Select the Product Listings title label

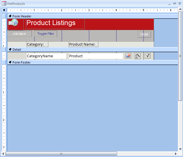point(55,24)
